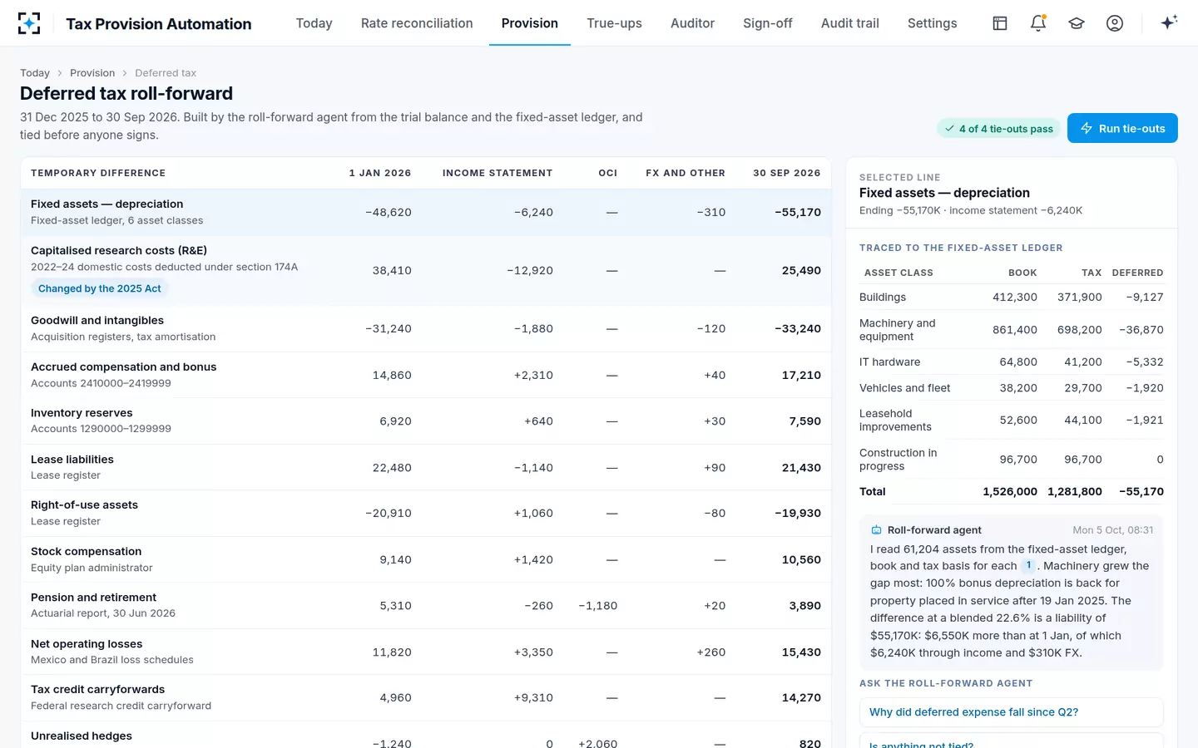Click the Temporary Difference column header
The width and height of the screenshot is (1198, 748).
(x=98, y=173)
